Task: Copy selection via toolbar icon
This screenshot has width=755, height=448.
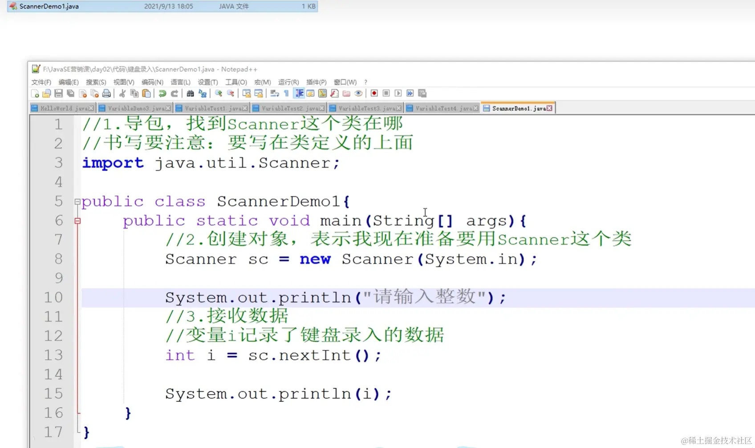Action: tap(134, 93)
